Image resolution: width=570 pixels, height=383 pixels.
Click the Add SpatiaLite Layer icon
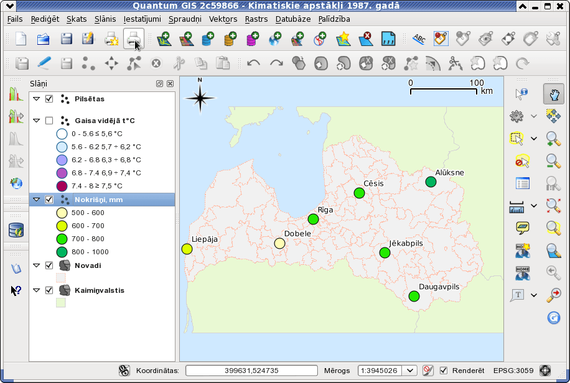(x=230, y=39)
